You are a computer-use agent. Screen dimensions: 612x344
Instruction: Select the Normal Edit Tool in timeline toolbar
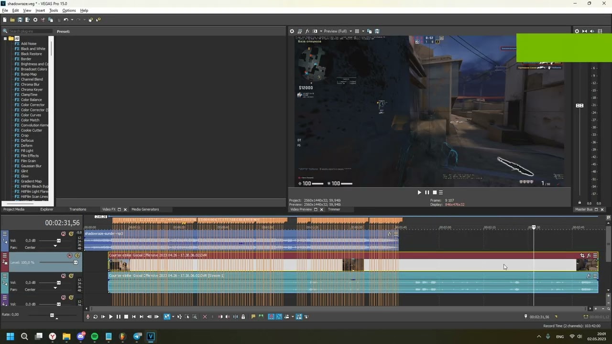167,317
